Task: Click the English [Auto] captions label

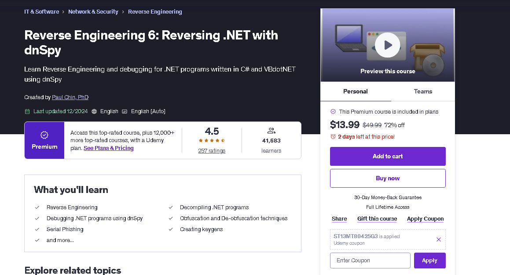Action: pos(148,111)
